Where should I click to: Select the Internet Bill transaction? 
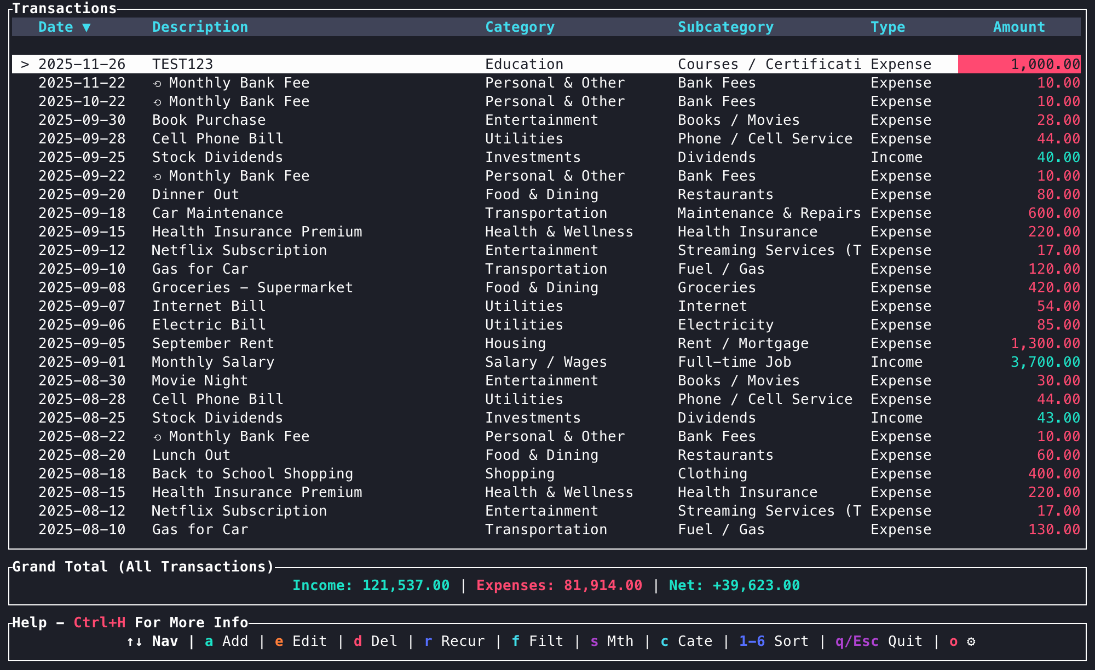point(546,306)
